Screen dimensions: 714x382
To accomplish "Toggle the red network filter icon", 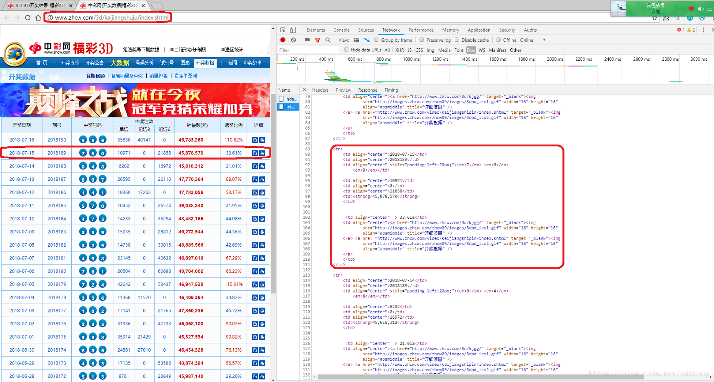I will tap(318, 40).
